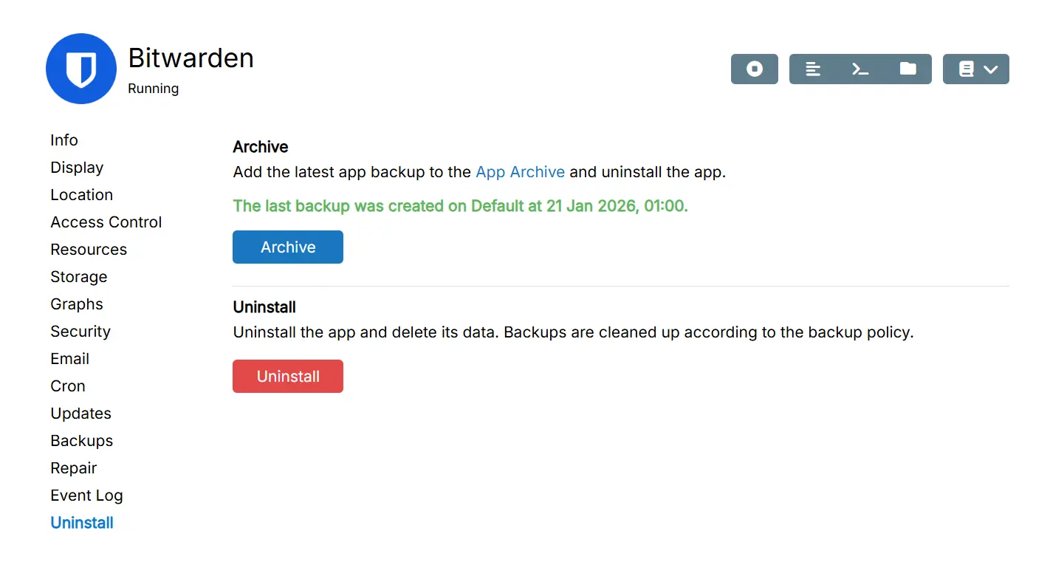The width and height of the screenshot is (1050, 562).
Task: View the Graphs section
Action: 77,304
